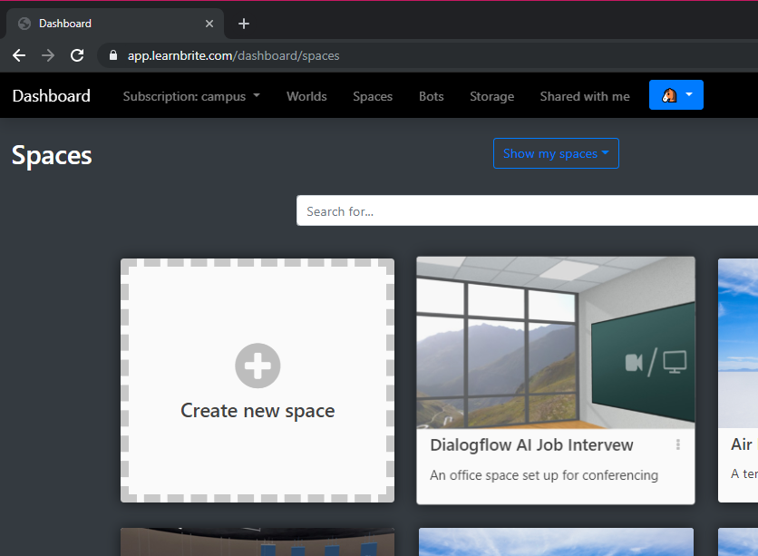This screenshot has height=556, width=758.
Task: Expand the Subscription: campus dropdown
Action: (x=191, y=96)
